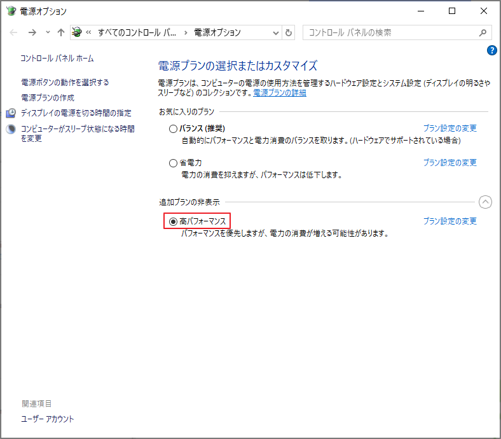Viewport: 501px width, 439px height.
Task: Click the 関連項目 label
Action: 36,403
